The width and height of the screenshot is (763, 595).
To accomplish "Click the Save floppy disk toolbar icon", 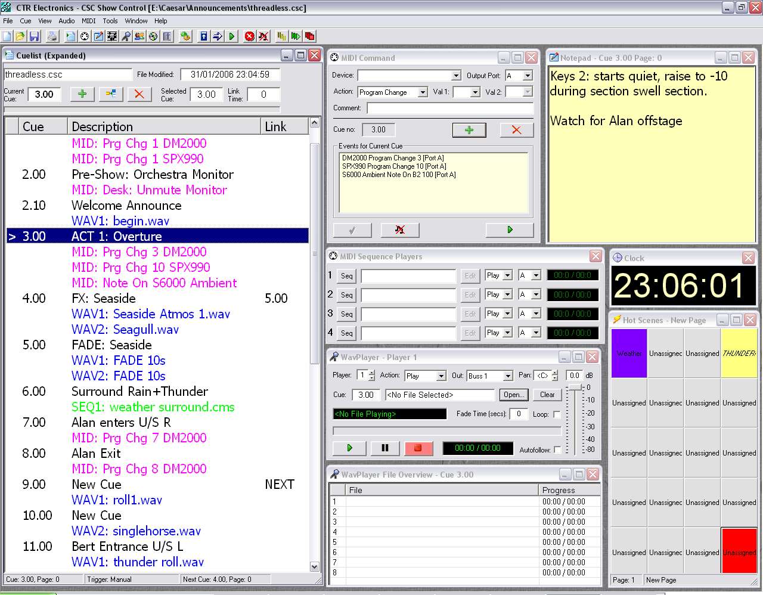I will click(34, 36).
